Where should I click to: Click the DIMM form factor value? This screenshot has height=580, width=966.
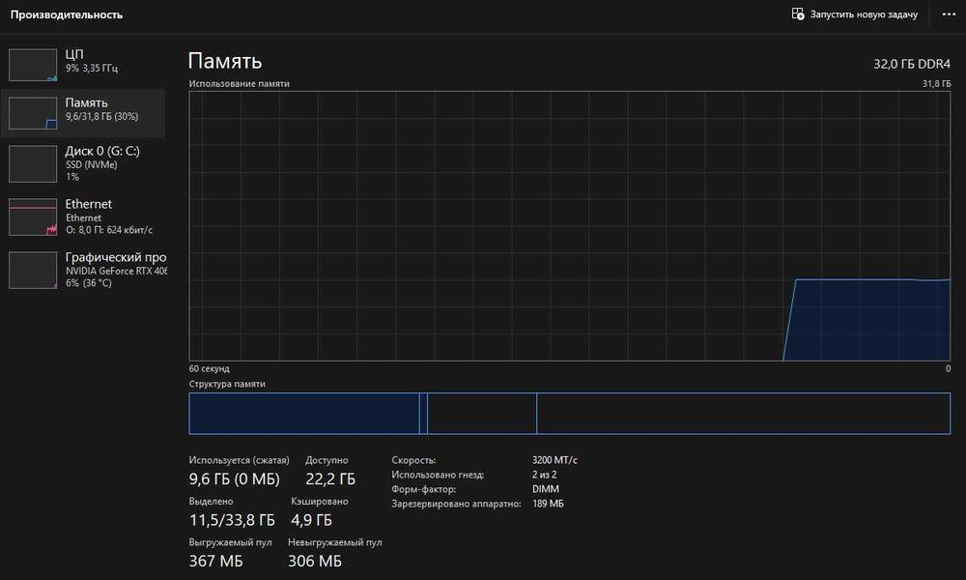pyautogui.click(x=545, y=489)
